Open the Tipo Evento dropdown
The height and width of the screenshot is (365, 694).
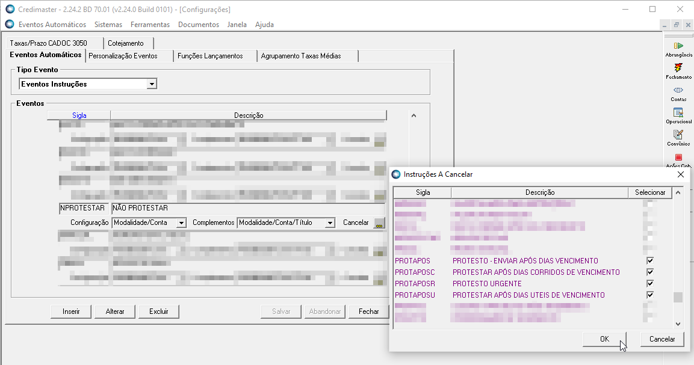pyautogui.click(x=152, y=84)
